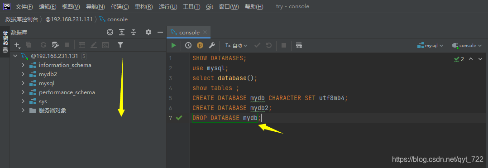Click the Jump to Query Console QL icon
Screen dimensions: 488x168
(x=105, y=45)
